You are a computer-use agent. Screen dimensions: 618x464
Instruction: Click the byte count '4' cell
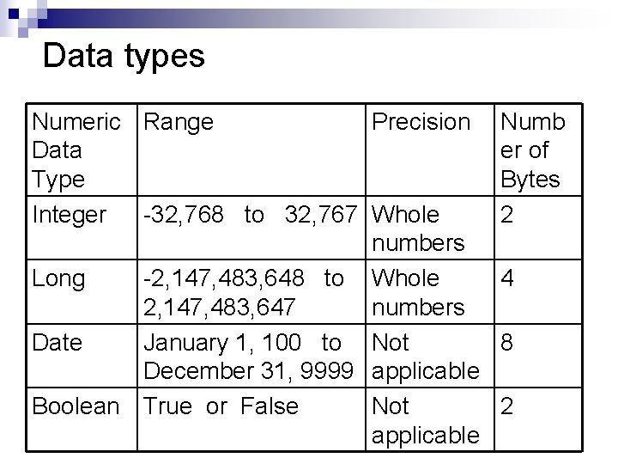pyautogui.click(x=538, y=292)
